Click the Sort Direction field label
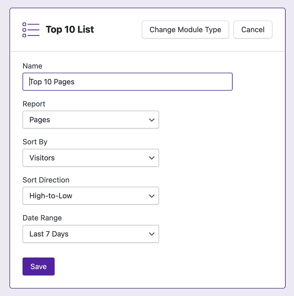 (x=46, y=180)
